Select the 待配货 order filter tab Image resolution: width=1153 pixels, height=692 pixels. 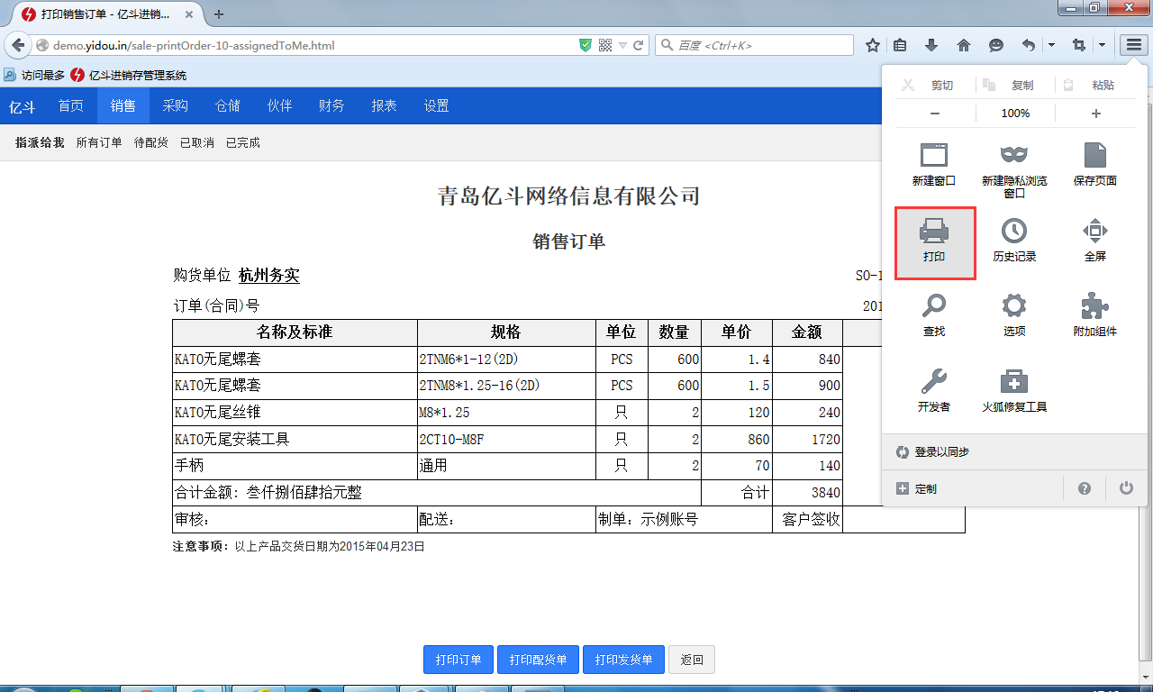tap(150, 142)
